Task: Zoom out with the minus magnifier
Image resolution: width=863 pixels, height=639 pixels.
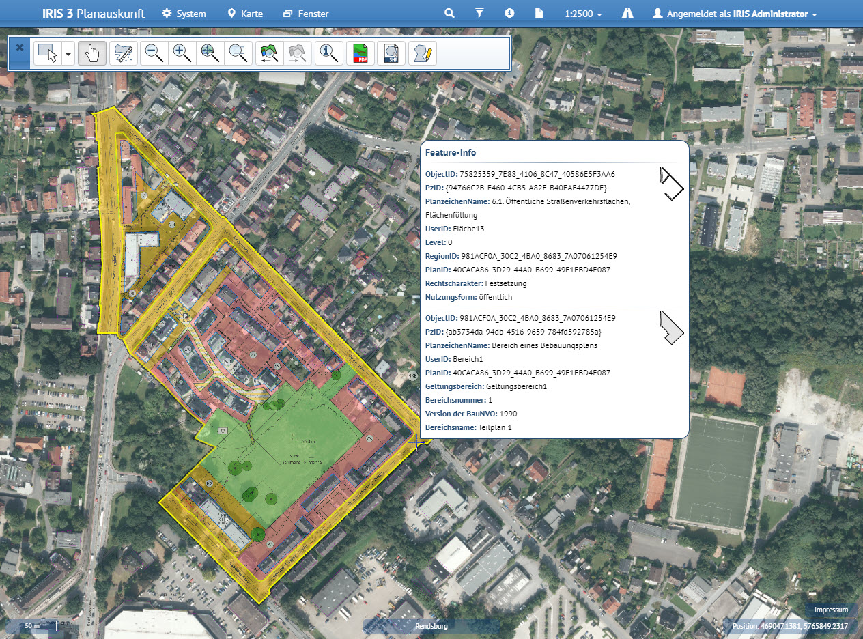Action: [x=154, y=53]
